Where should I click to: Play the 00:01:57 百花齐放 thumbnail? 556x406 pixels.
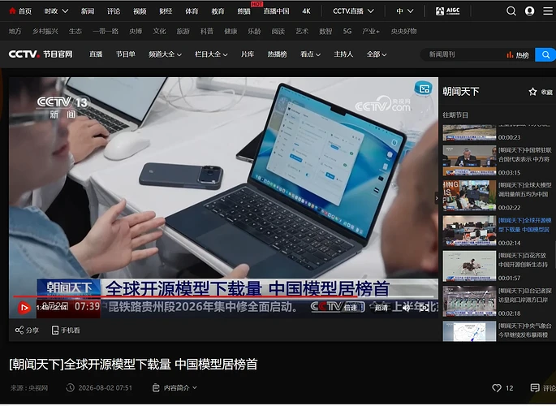click(x=469, y=266)
